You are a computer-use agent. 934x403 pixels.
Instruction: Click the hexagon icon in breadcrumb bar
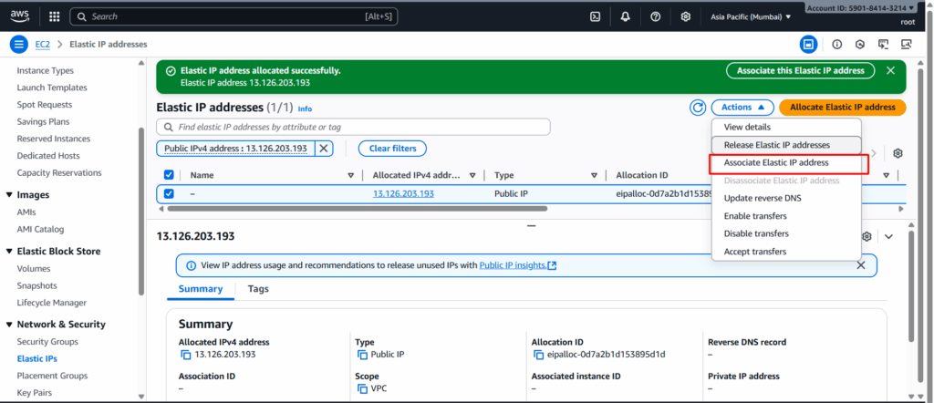860,44
